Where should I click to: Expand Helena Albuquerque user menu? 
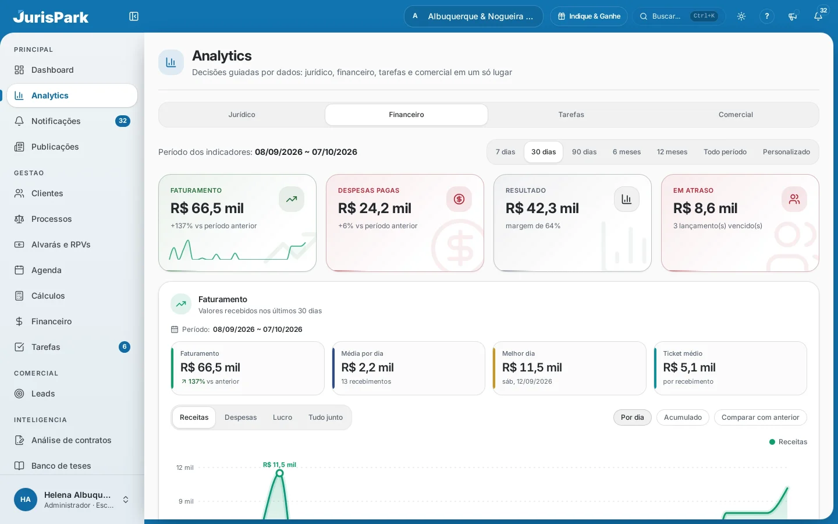[x=72, y=500]
